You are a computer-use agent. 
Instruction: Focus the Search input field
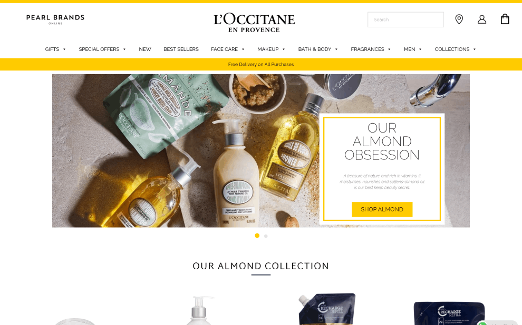[x=405, y=19]
